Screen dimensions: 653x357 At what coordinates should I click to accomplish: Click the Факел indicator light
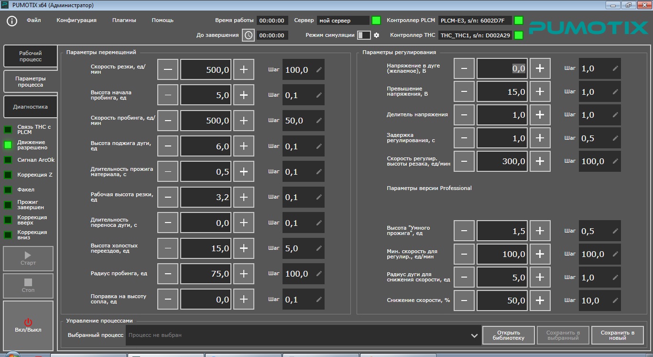point(8,190)
